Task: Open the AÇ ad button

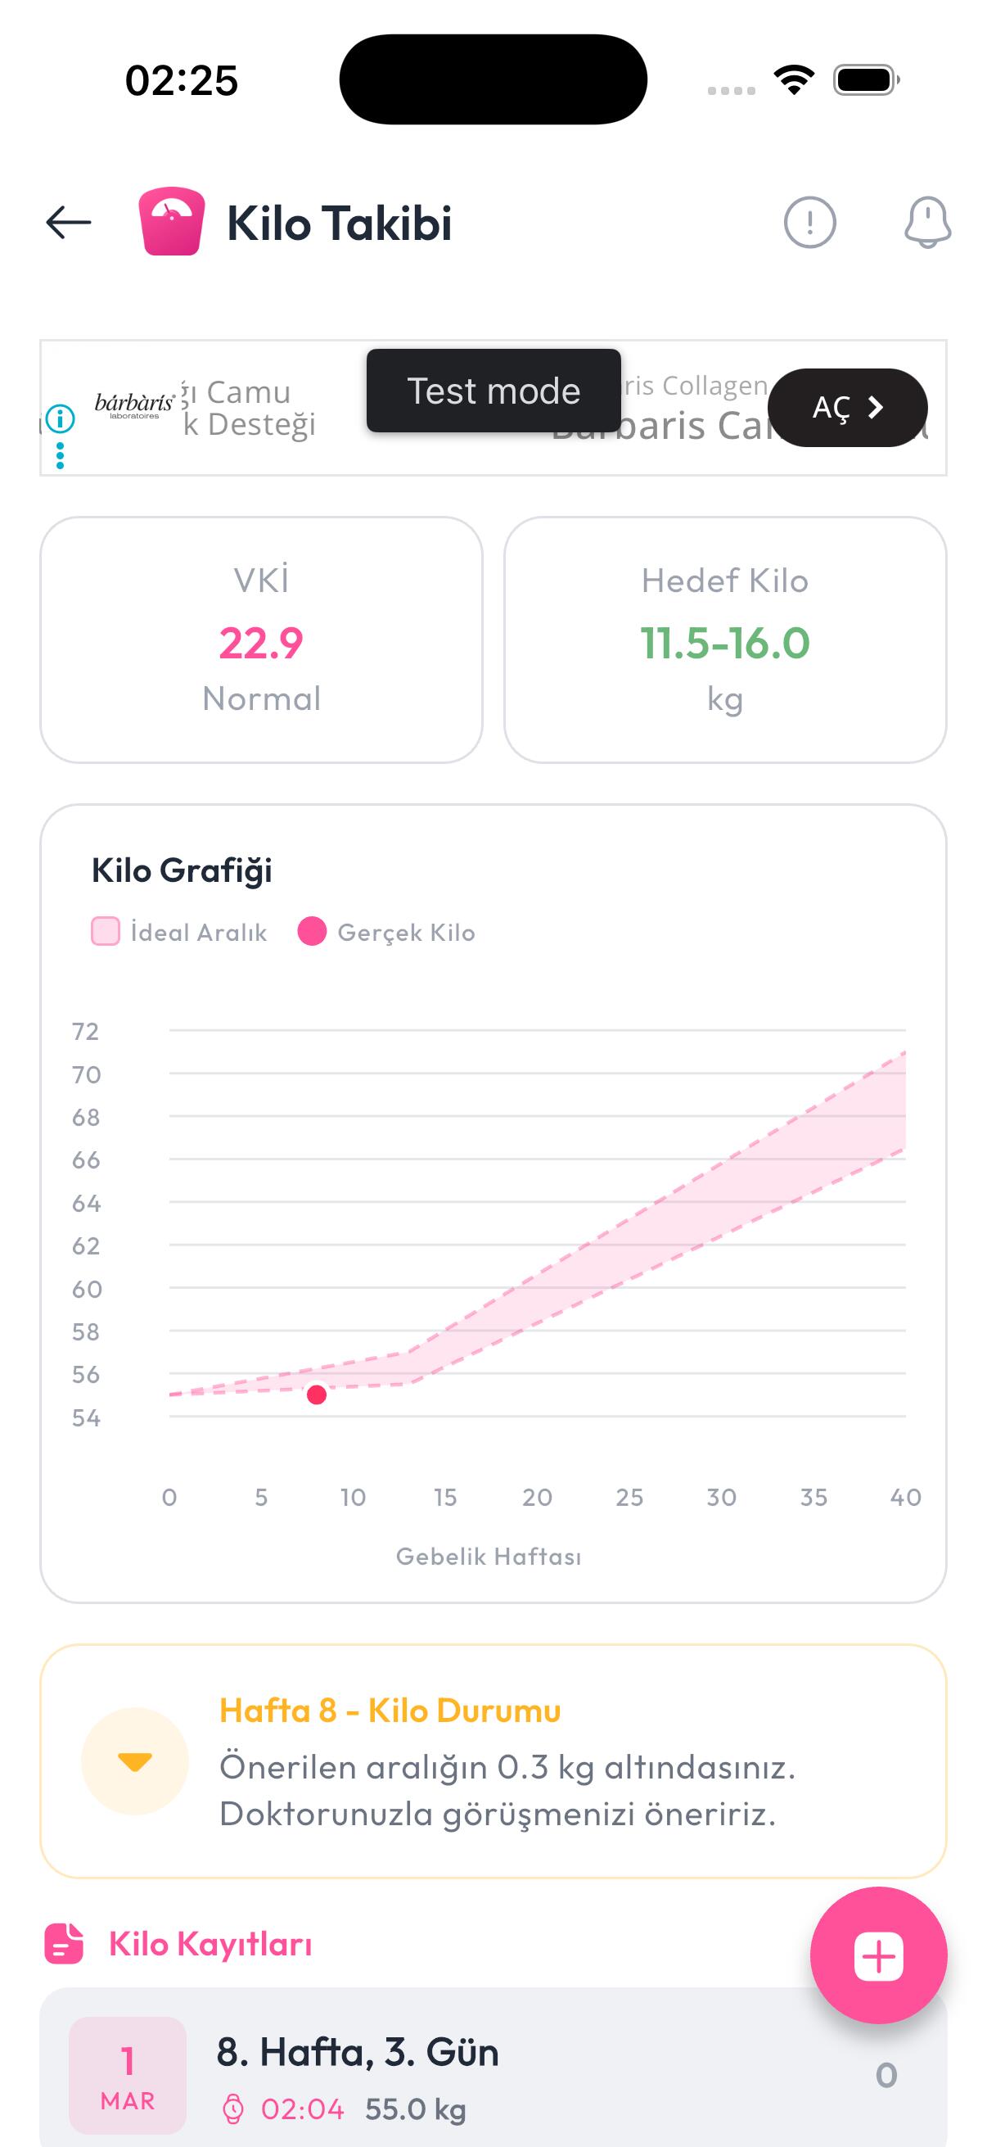Action: (847, 408)
